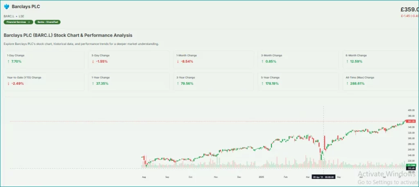The width and height of the screenshot is (419, 187).
Task: Click the green up arrow beside 0.85%
Action: coord(262,61)
